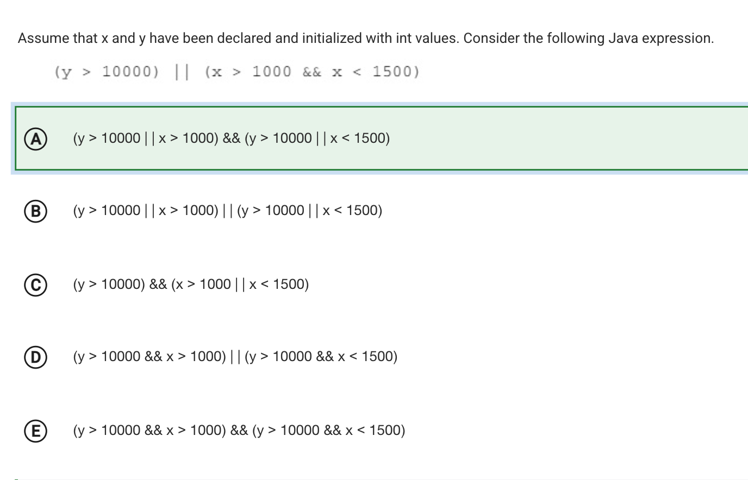748x480 pixels.
Task: Mark the circled C answer bubble
Action: (35, 285)
